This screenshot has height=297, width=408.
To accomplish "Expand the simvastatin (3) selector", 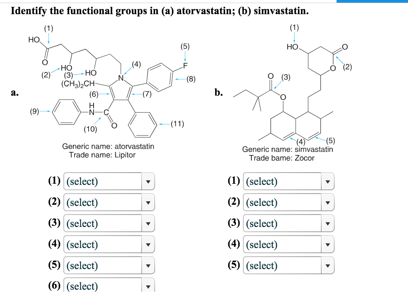I will 288,223.
